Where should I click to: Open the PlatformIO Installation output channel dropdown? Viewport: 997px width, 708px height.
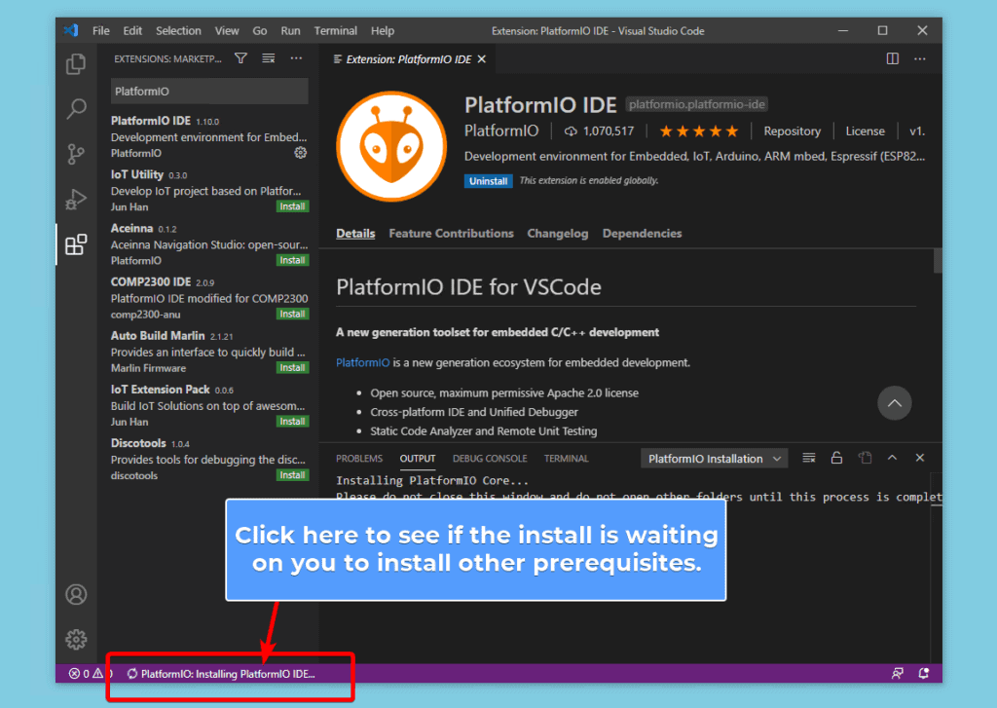pos(714,459)
